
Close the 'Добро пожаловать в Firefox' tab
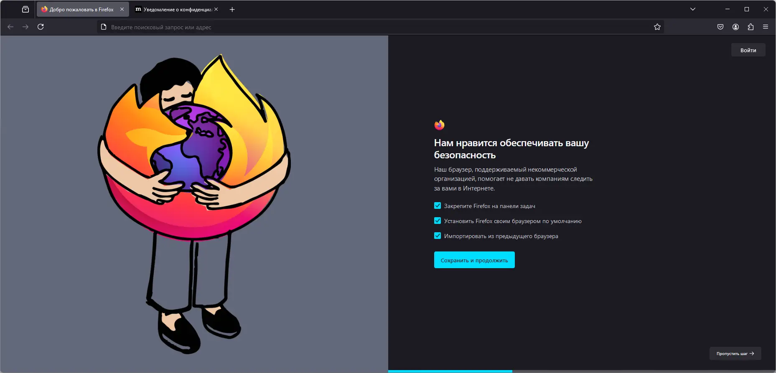[122, 9]
